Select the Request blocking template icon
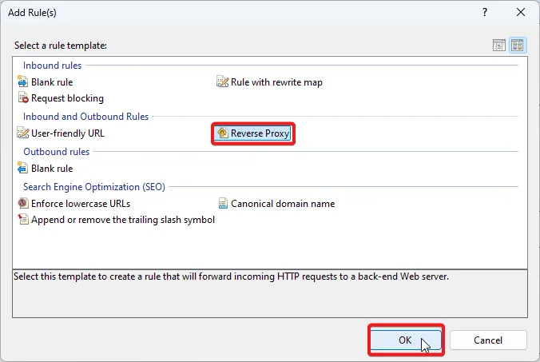540x362 pixels. click(x=22, y=98)
